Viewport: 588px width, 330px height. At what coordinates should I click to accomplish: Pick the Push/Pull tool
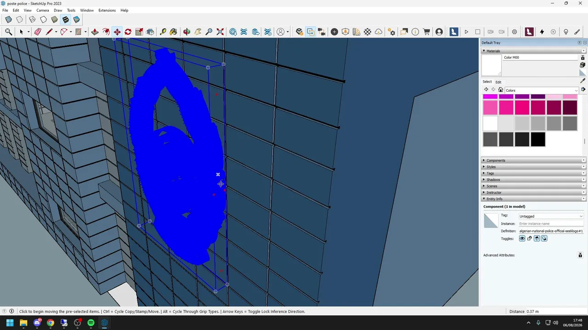coord(95,32)
